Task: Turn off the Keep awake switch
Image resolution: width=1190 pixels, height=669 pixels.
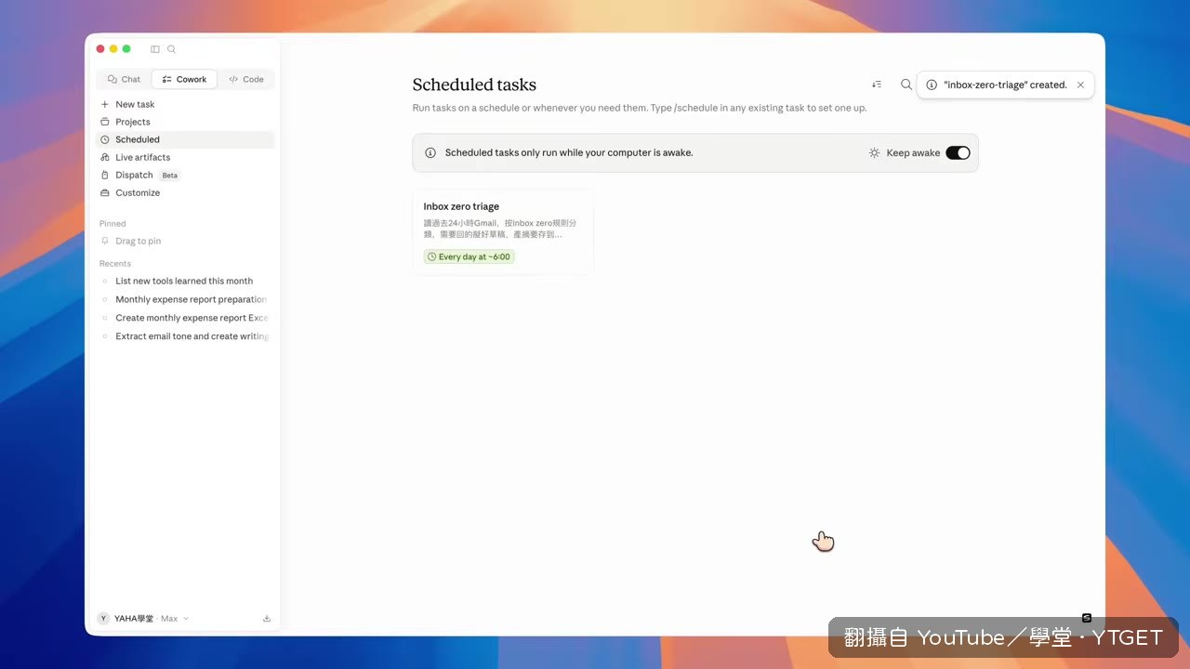Action: coord(958,152)
